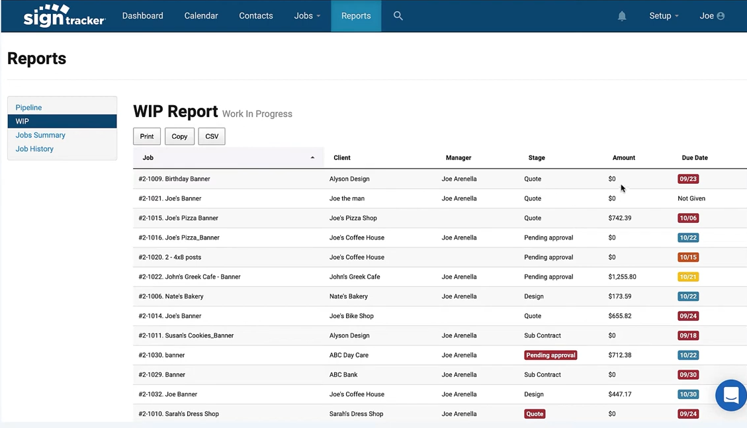
Task: Click the red Quote stage badge
Action: tap(535, 413)
